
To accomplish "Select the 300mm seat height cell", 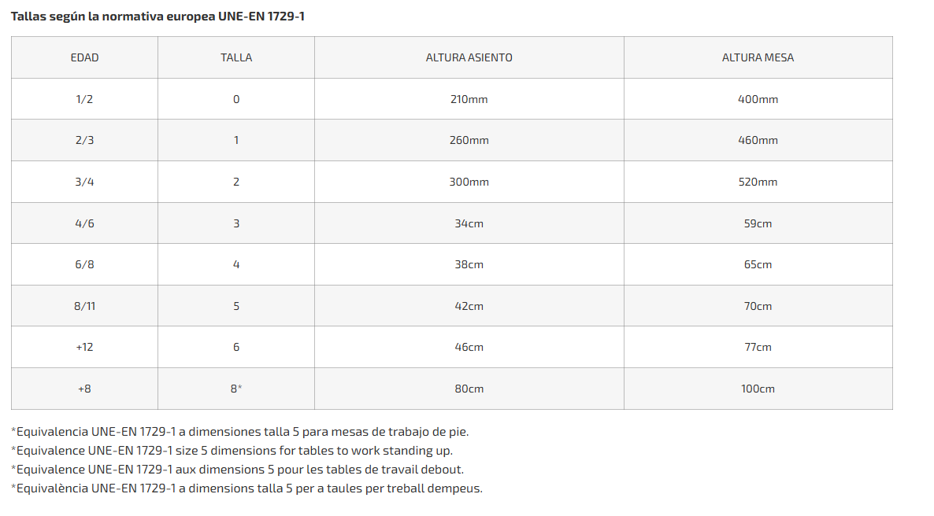I will (x=469, y=182).
